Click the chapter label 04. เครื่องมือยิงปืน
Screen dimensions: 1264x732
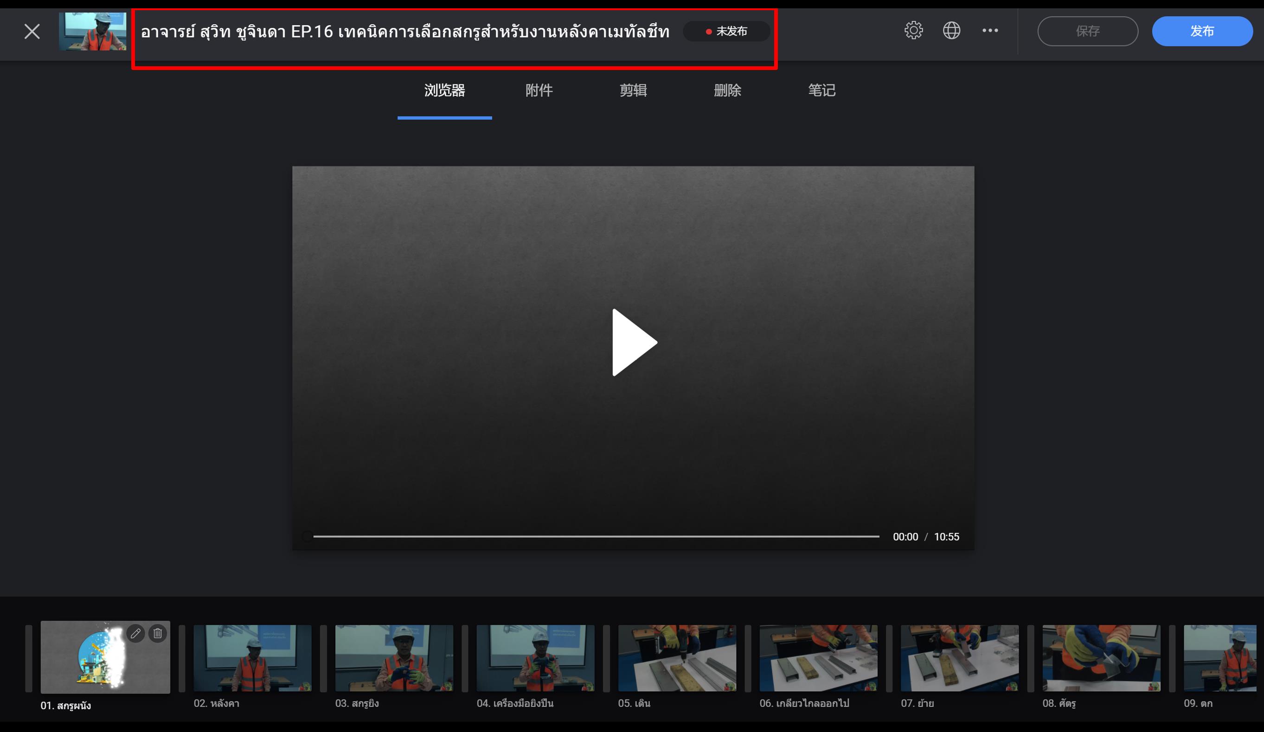[514, 703]
